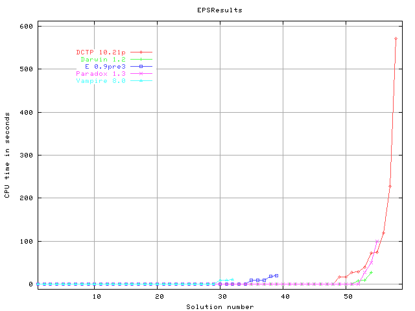Viewport: 415px width, 311px height.
Task: Click the magenta Paradox point at 100 seconds
Action: (x=377, y=242)
